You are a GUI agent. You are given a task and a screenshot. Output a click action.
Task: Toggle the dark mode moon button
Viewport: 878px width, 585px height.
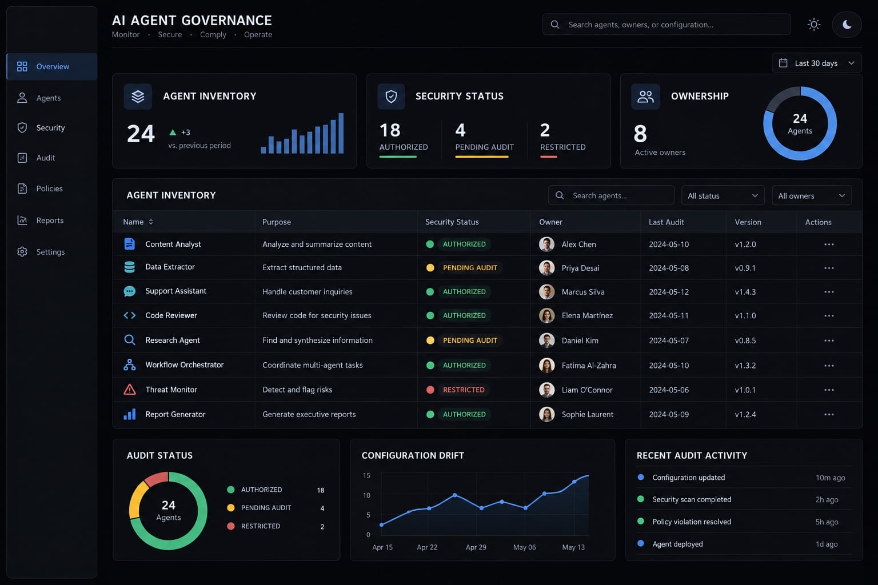[847, 25]
